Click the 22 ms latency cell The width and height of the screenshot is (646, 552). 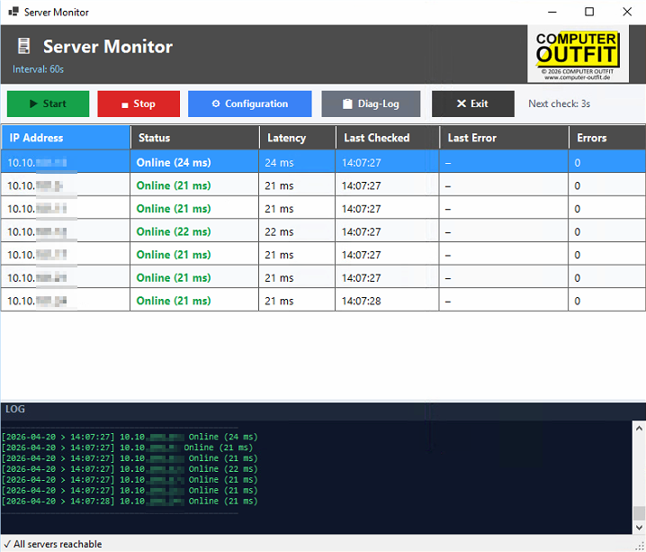point(297,231)
